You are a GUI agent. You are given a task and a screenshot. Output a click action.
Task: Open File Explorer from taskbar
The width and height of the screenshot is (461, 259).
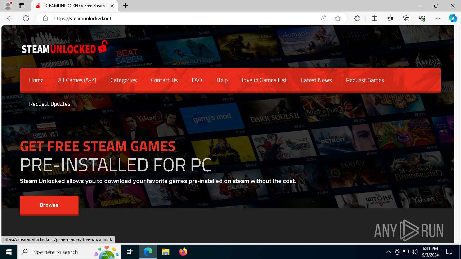click(165, 252)
